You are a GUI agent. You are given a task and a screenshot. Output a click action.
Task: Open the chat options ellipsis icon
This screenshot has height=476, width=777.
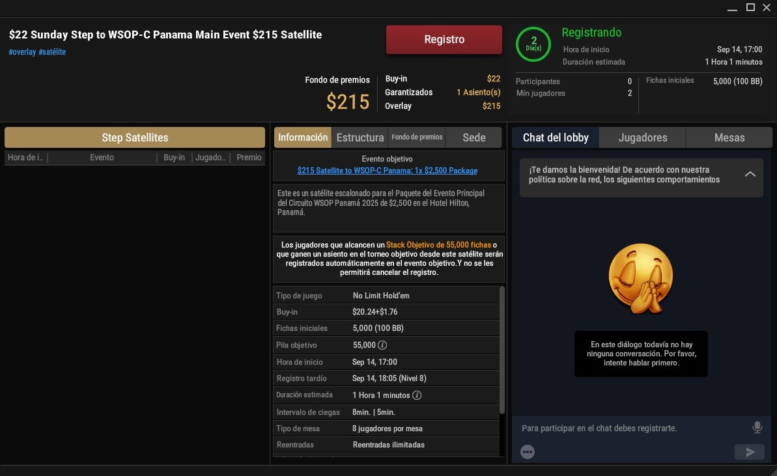[x=528, y=452]
